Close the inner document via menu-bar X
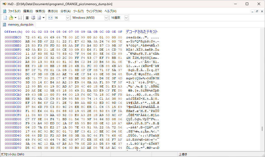The height and width of the screenshot is (157, 265). [262, 12]
